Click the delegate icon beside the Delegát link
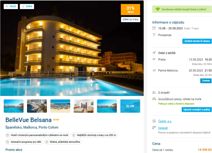Image resolution: width=212 pixels, height=153 pixels. pyautogui.click(x=154, y=128)
